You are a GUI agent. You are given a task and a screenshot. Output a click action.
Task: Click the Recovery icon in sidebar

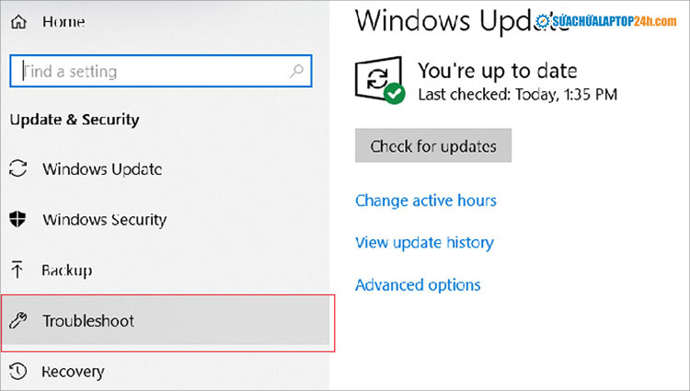[x=17, y=372]
